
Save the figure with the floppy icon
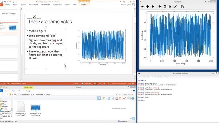coord(182,7)
